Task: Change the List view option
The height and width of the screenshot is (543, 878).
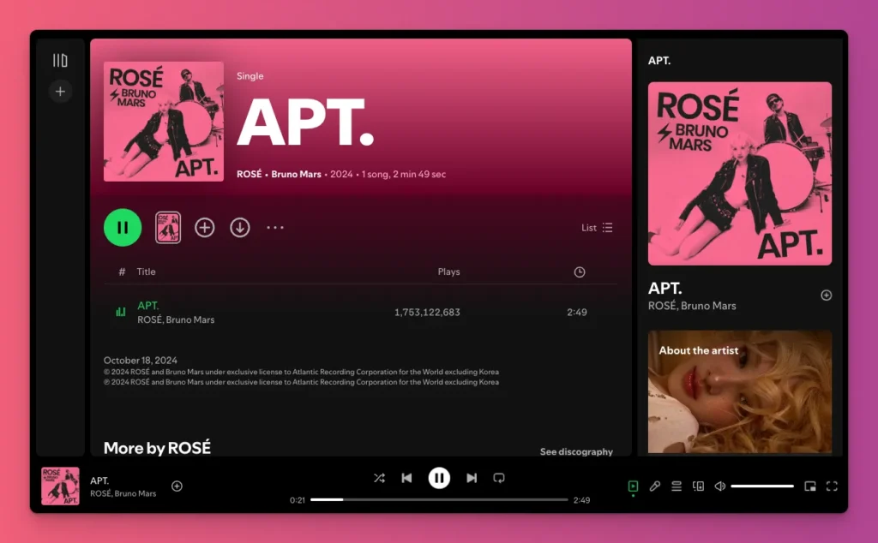Action: click(x=597, y=228)
